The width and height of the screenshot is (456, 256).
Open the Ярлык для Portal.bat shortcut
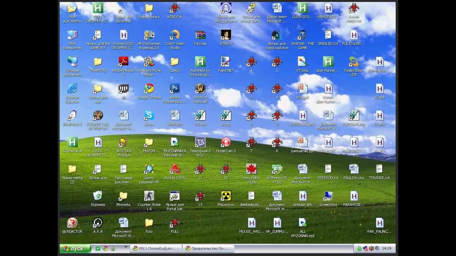pyautogui.click(x=175, y=201)
